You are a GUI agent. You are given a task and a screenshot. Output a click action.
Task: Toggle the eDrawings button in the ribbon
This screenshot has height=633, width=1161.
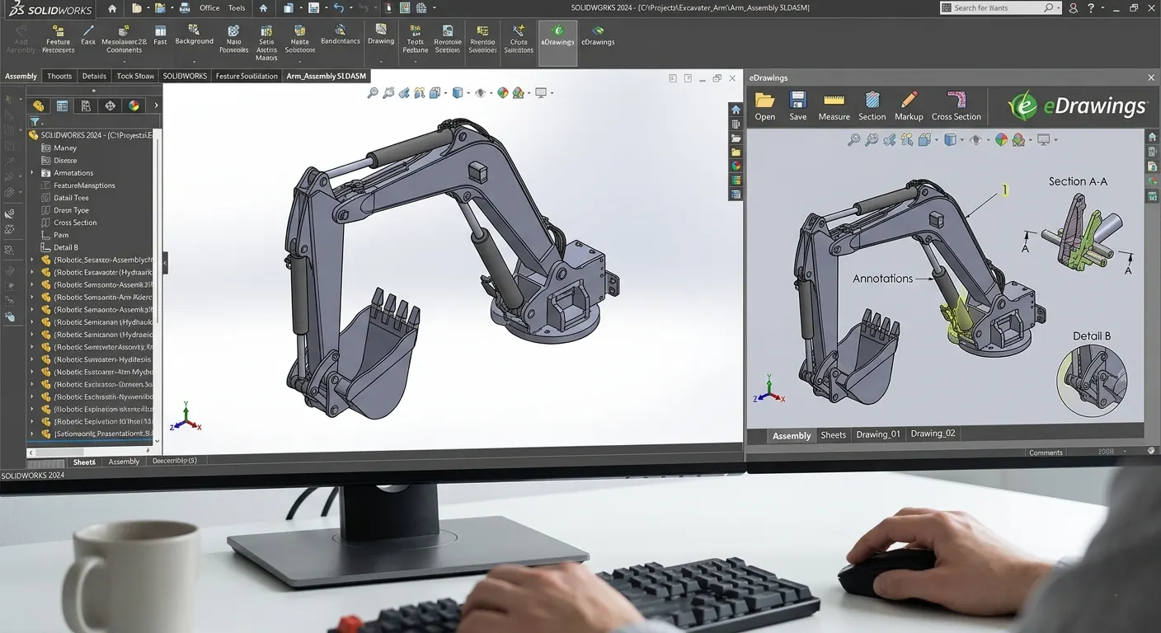tap(557, 35)
